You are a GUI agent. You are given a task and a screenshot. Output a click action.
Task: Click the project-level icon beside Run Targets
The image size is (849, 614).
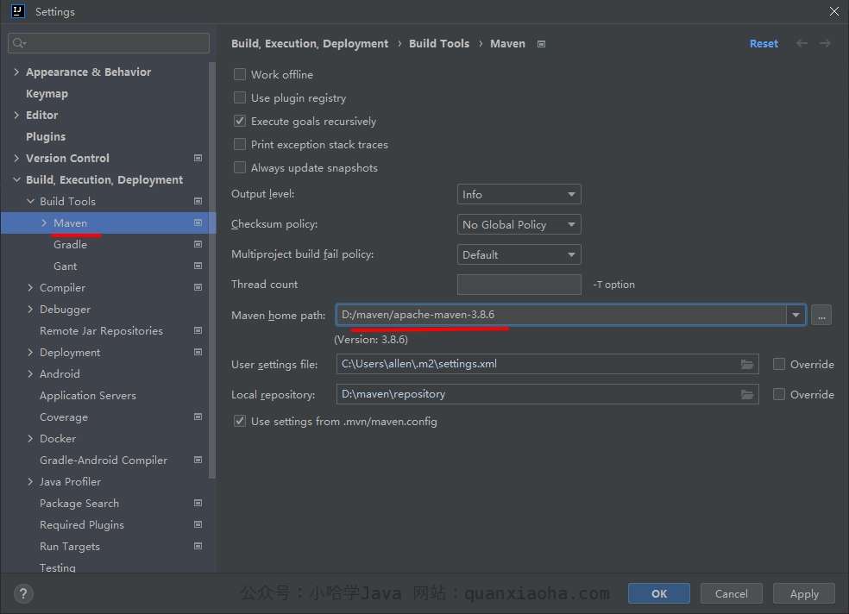tap(198, 547)
